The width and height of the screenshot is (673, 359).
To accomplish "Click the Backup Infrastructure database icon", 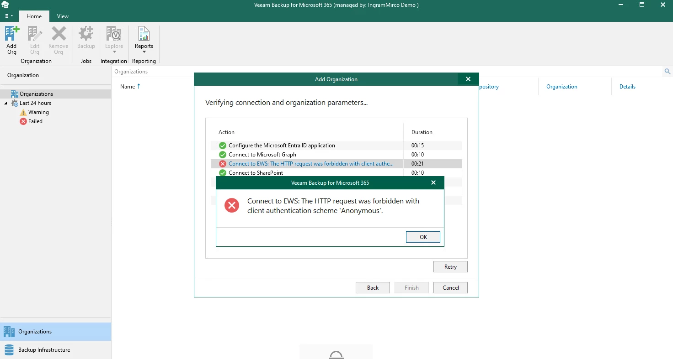I will point(9,350).
